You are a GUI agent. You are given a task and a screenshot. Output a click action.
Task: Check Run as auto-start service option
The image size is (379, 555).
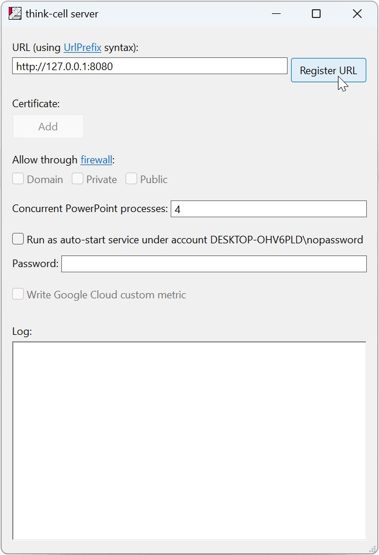(x=18, y=239)
